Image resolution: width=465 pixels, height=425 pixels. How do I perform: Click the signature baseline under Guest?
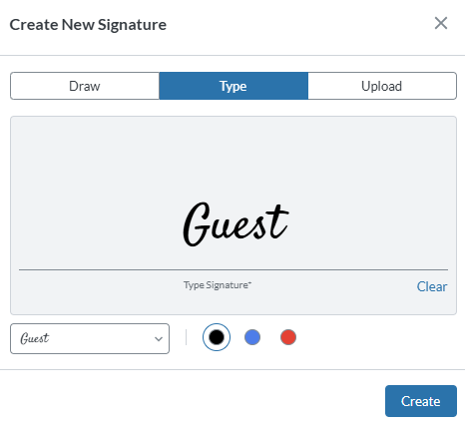click(233, 269)
